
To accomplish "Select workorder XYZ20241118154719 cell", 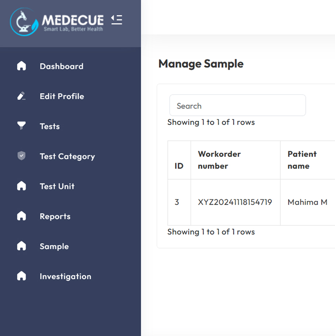I will [235, 202].
